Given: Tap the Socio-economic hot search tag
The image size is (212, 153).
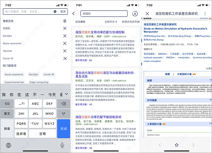Looking at the screenshot, I should click(14, 75).
